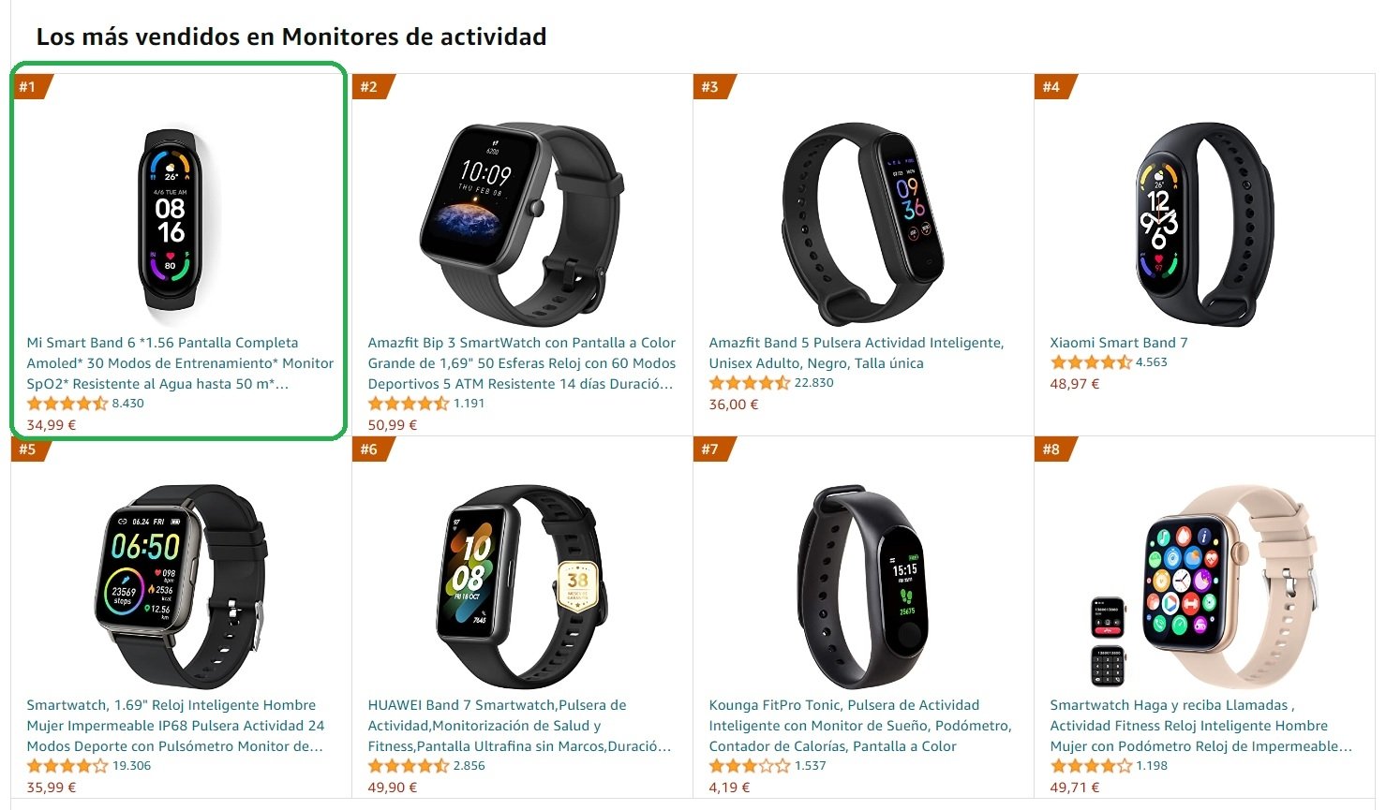View star rating of Mi Smart Band 6

[x=67, y=404]
